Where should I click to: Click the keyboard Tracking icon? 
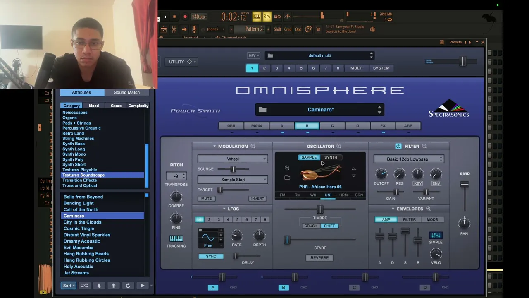coord(176,238)
